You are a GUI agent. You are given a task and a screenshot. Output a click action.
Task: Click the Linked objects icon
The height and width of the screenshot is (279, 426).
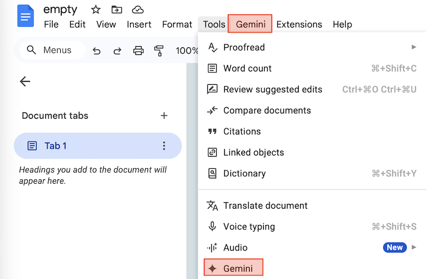[212, 152]
